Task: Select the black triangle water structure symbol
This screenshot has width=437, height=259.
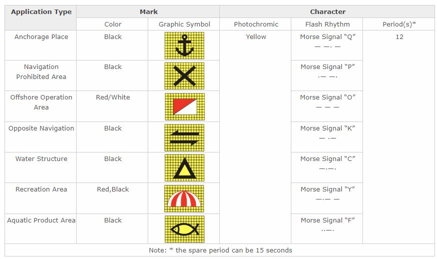Action: (x=184, y=168)
